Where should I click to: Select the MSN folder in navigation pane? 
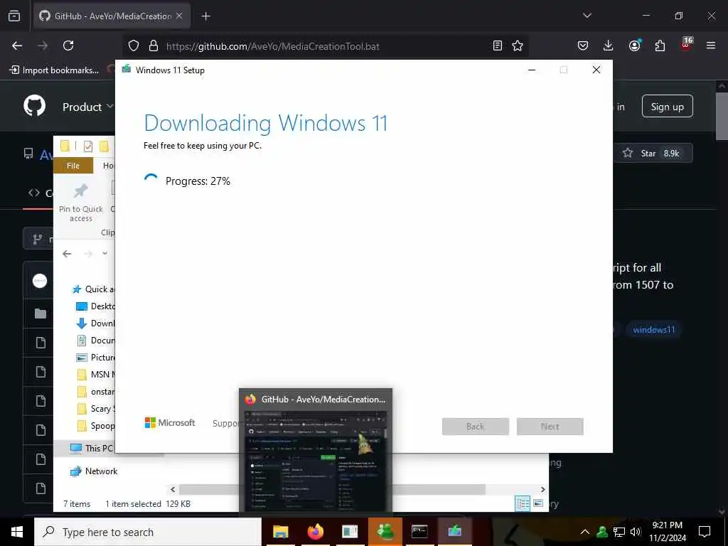(x=96, y=375)
